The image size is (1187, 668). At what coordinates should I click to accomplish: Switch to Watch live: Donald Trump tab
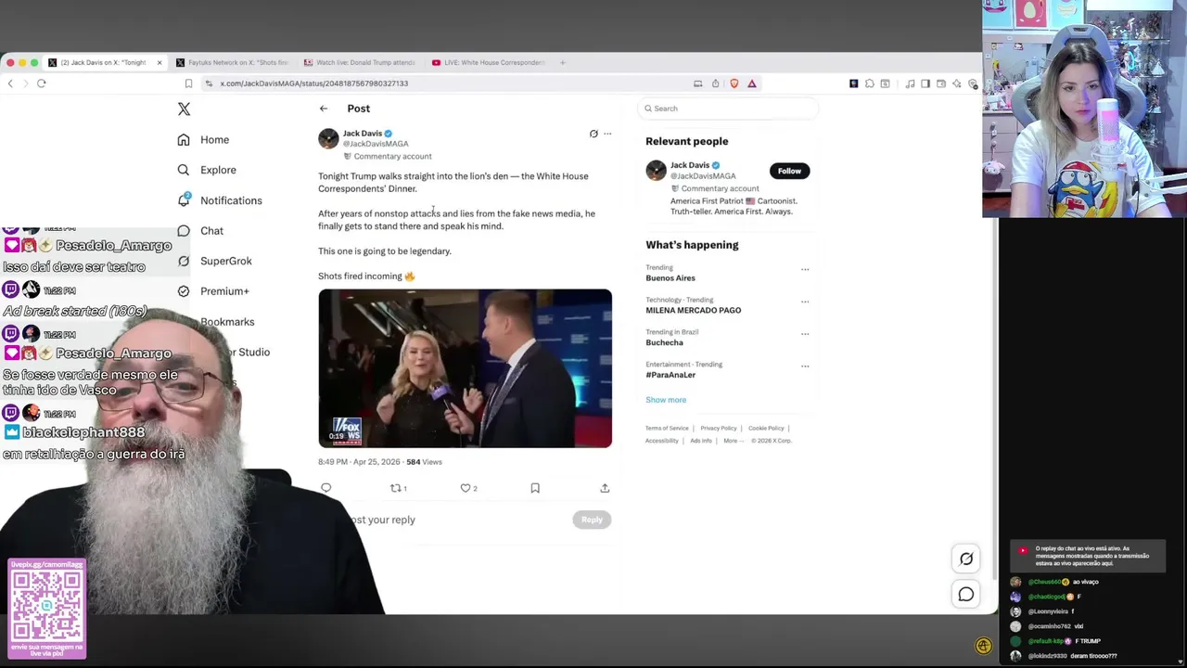[x=360, y=62]
